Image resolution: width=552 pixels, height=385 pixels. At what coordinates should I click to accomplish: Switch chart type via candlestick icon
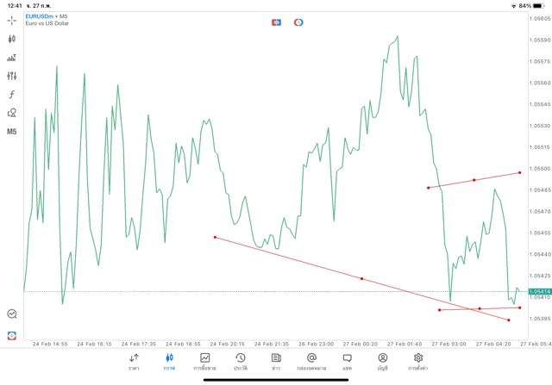pos(11,39)
